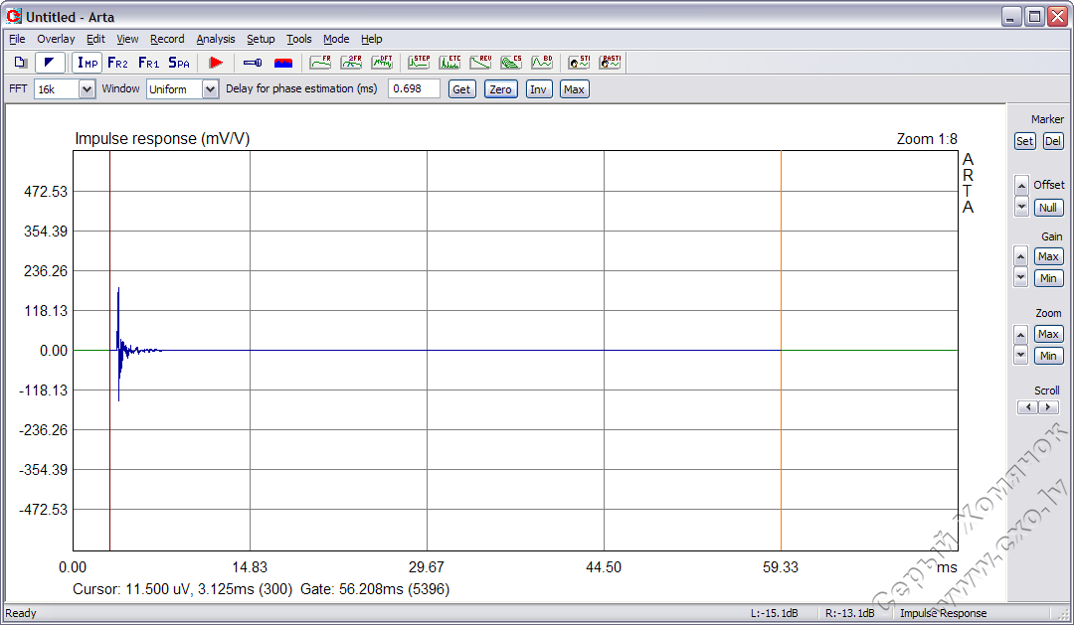Viewport: 1074px width, 625px height.
Task: Click the impulse response peak in the plot
Action: point(118,289)
